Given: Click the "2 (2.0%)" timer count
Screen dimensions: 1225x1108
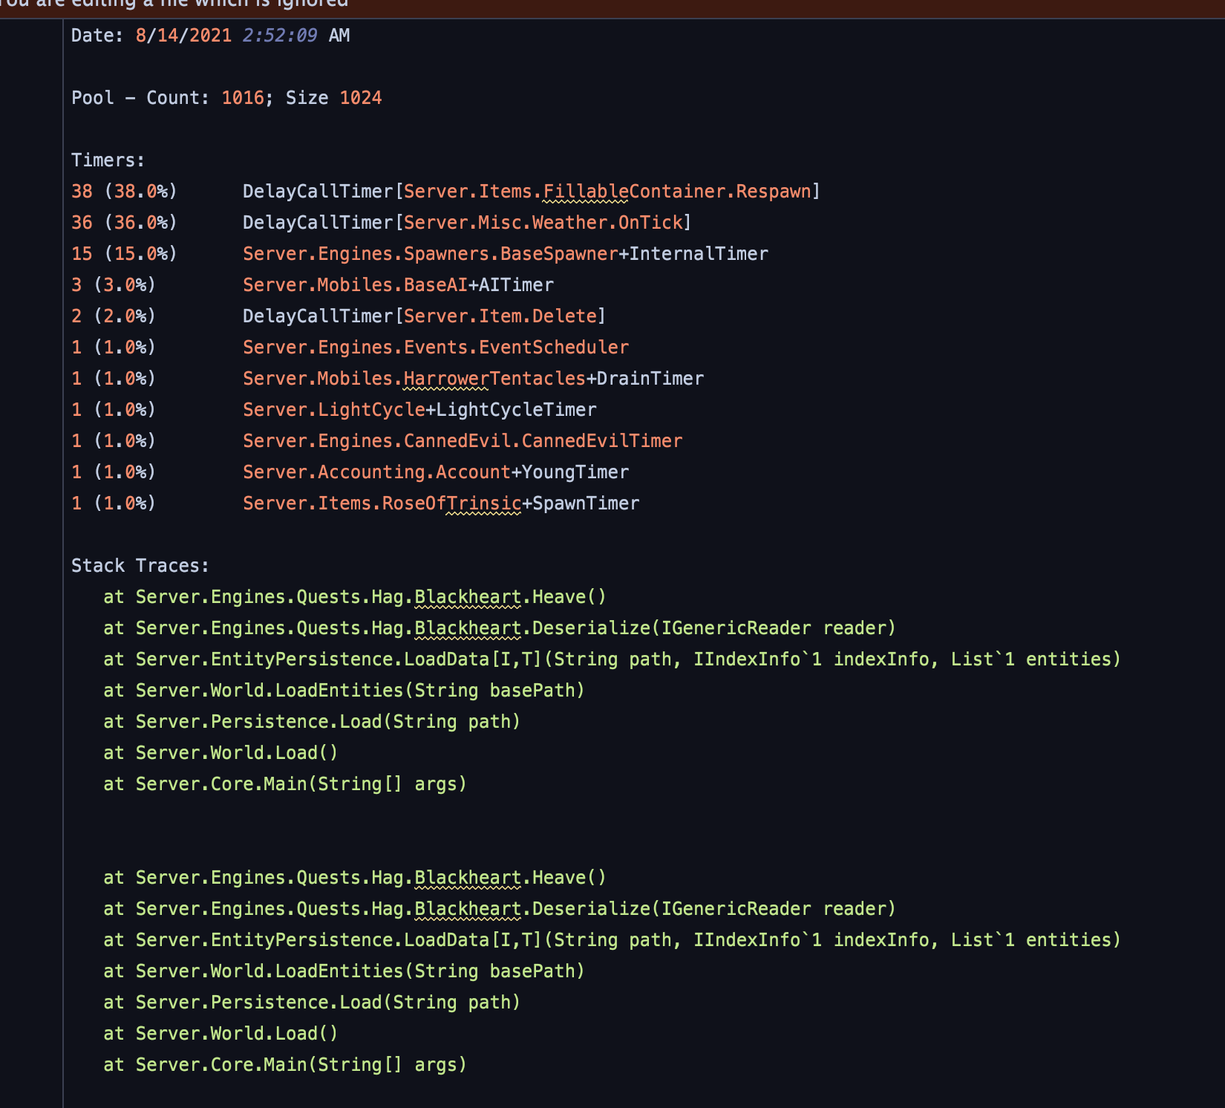Looking at the screenshot, I should click(114, 316).
